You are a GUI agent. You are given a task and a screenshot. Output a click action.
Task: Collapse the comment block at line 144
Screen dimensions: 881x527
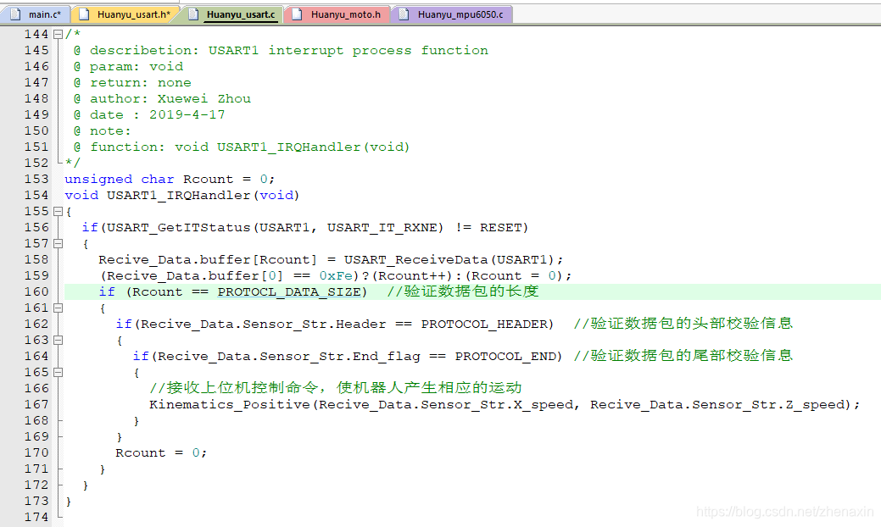(x=58, y=34)
